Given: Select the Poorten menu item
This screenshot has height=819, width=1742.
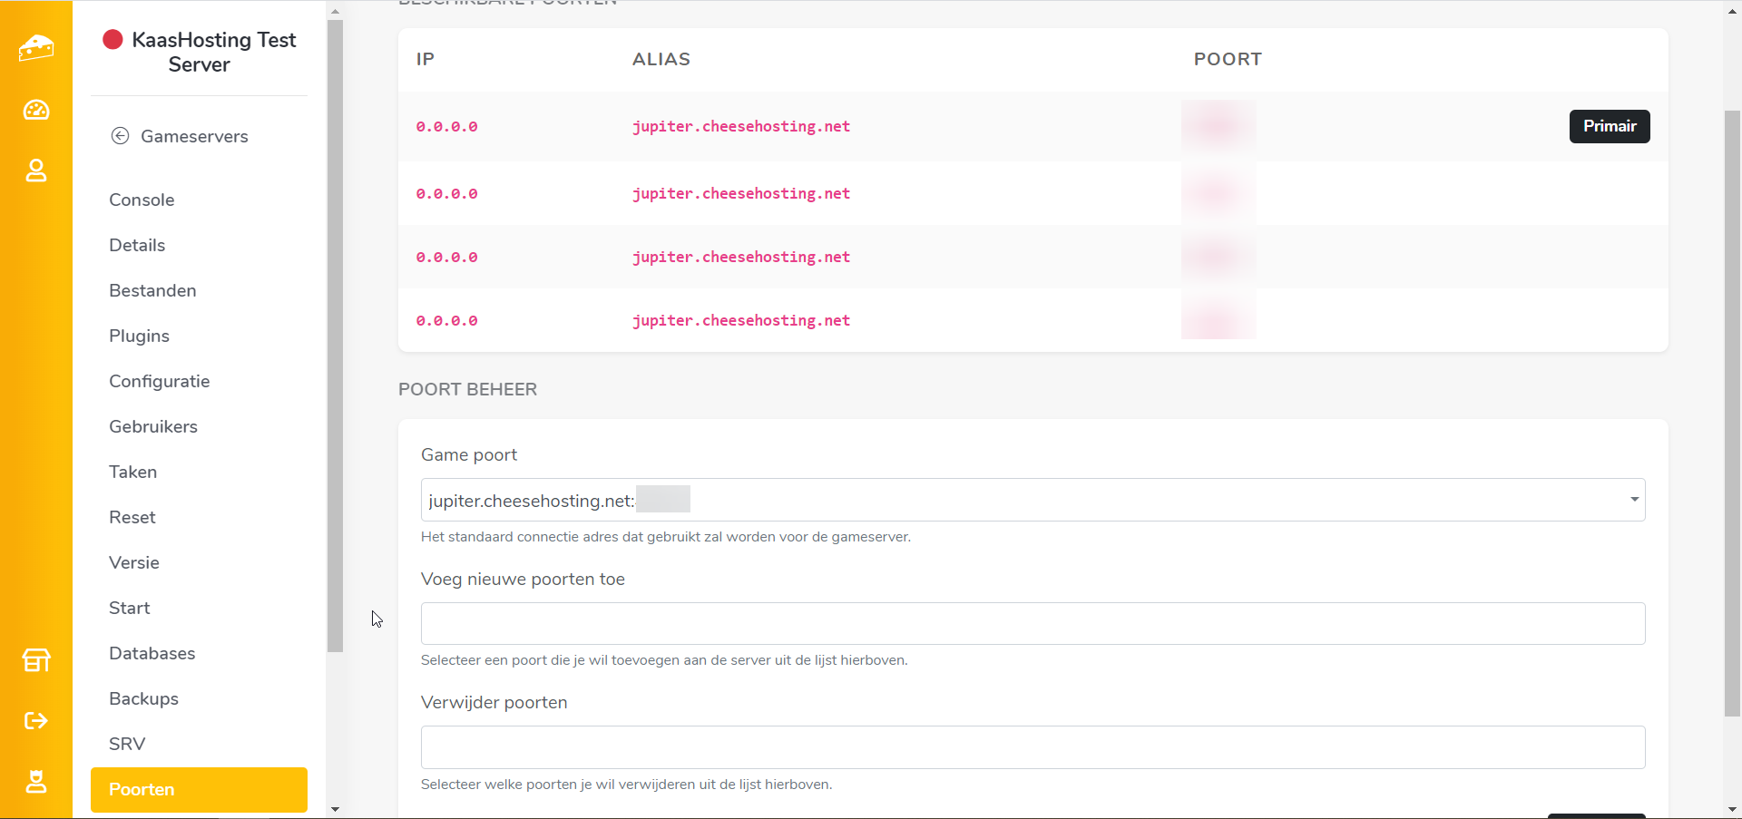Looking at the screenshot, I should (199, 789).
